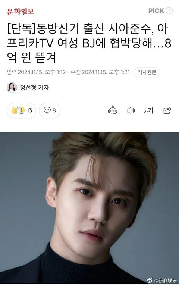Click the 수정 2024.11.15 edit timestamp

tap(100, 72)
